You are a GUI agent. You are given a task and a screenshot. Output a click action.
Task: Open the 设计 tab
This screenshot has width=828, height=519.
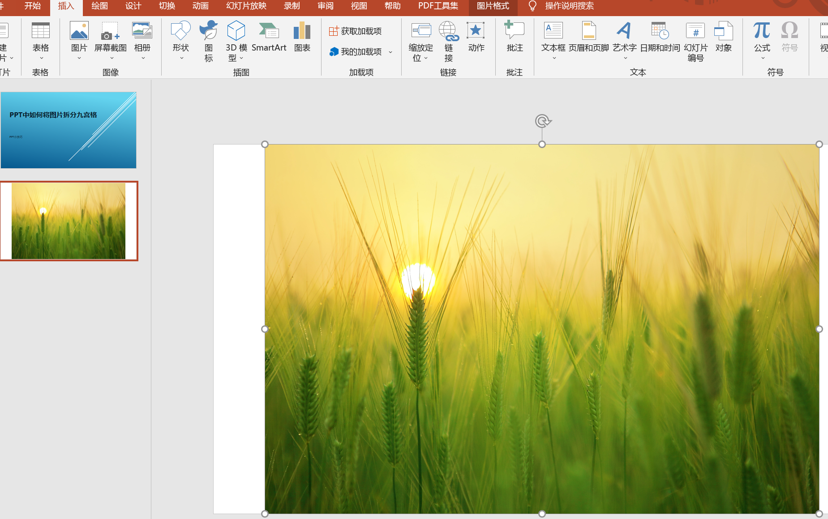tap(133, 6)
